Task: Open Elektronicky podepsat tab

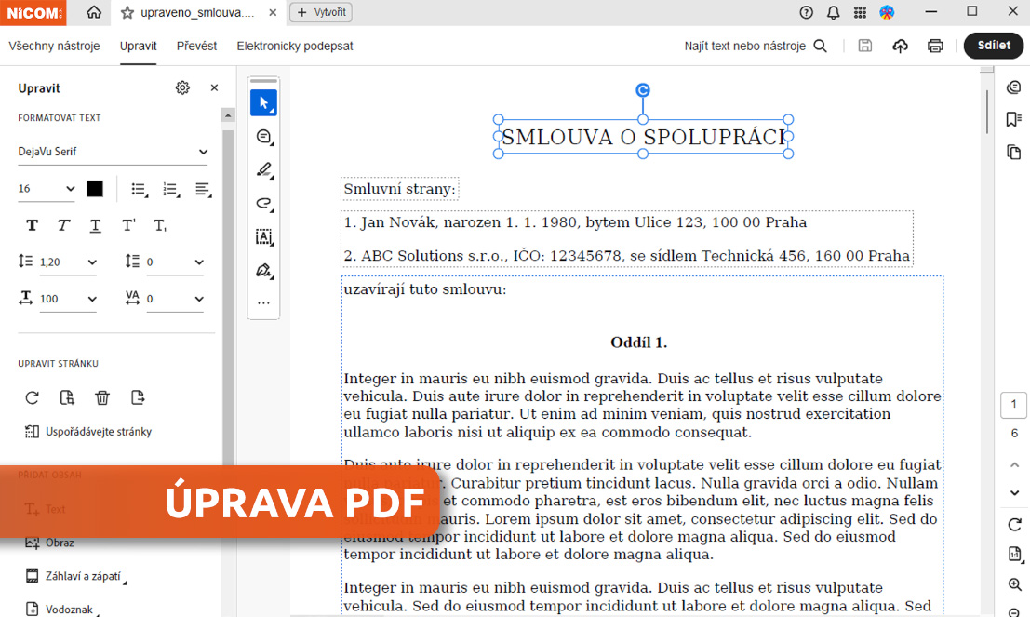Action: click(x=295, y=46)
